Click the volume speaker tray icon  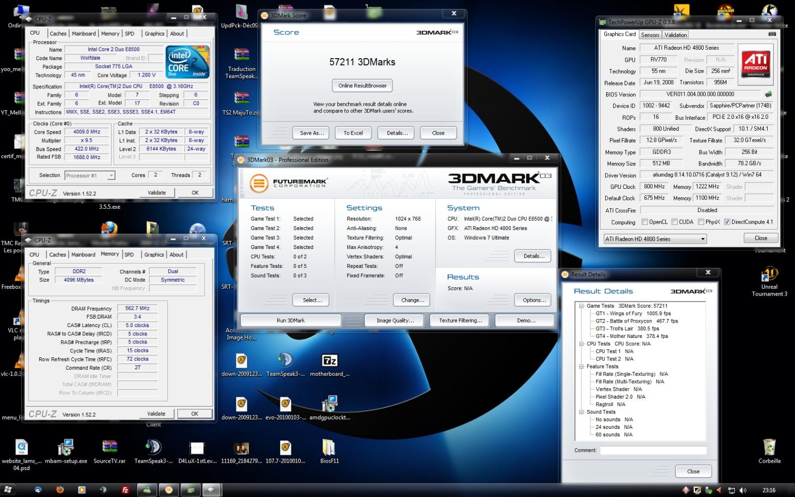click(x=742, y=491)
